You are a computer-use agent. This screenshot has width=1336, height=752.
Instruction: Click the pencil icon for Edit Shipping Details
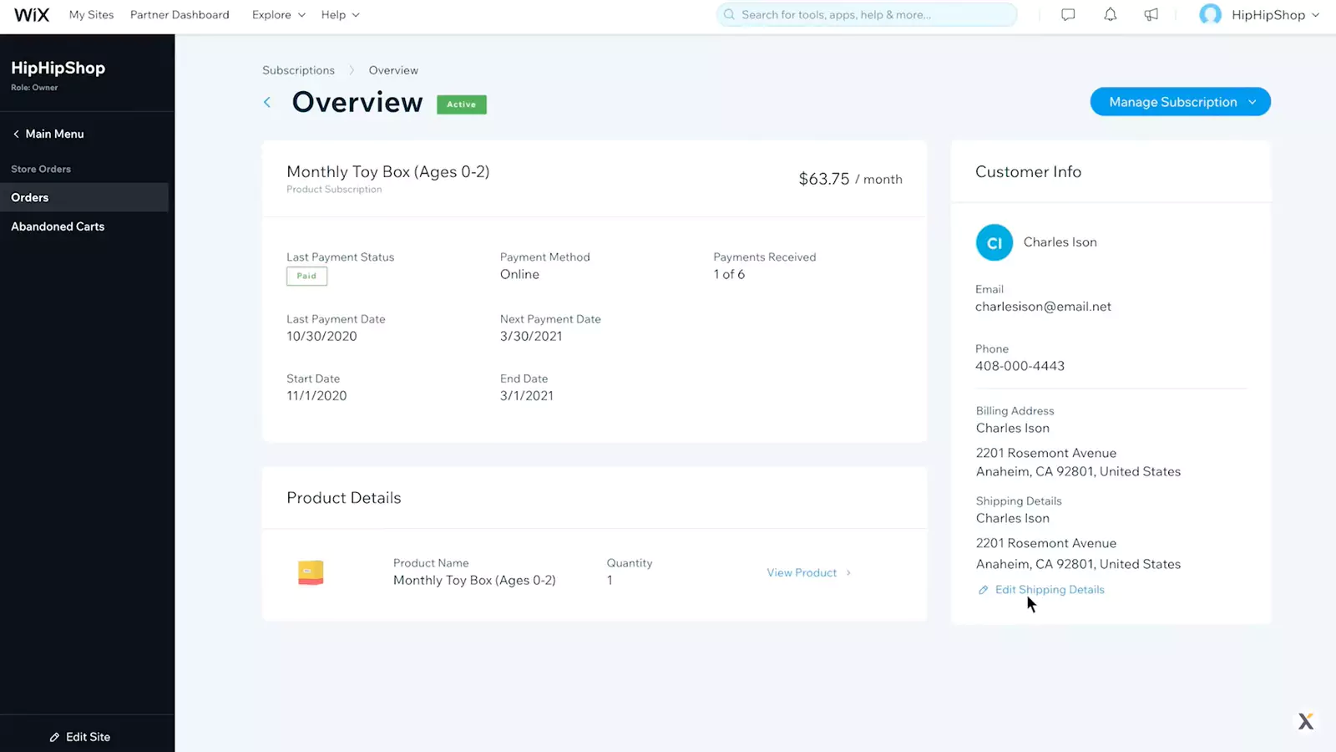pos(983,590)
